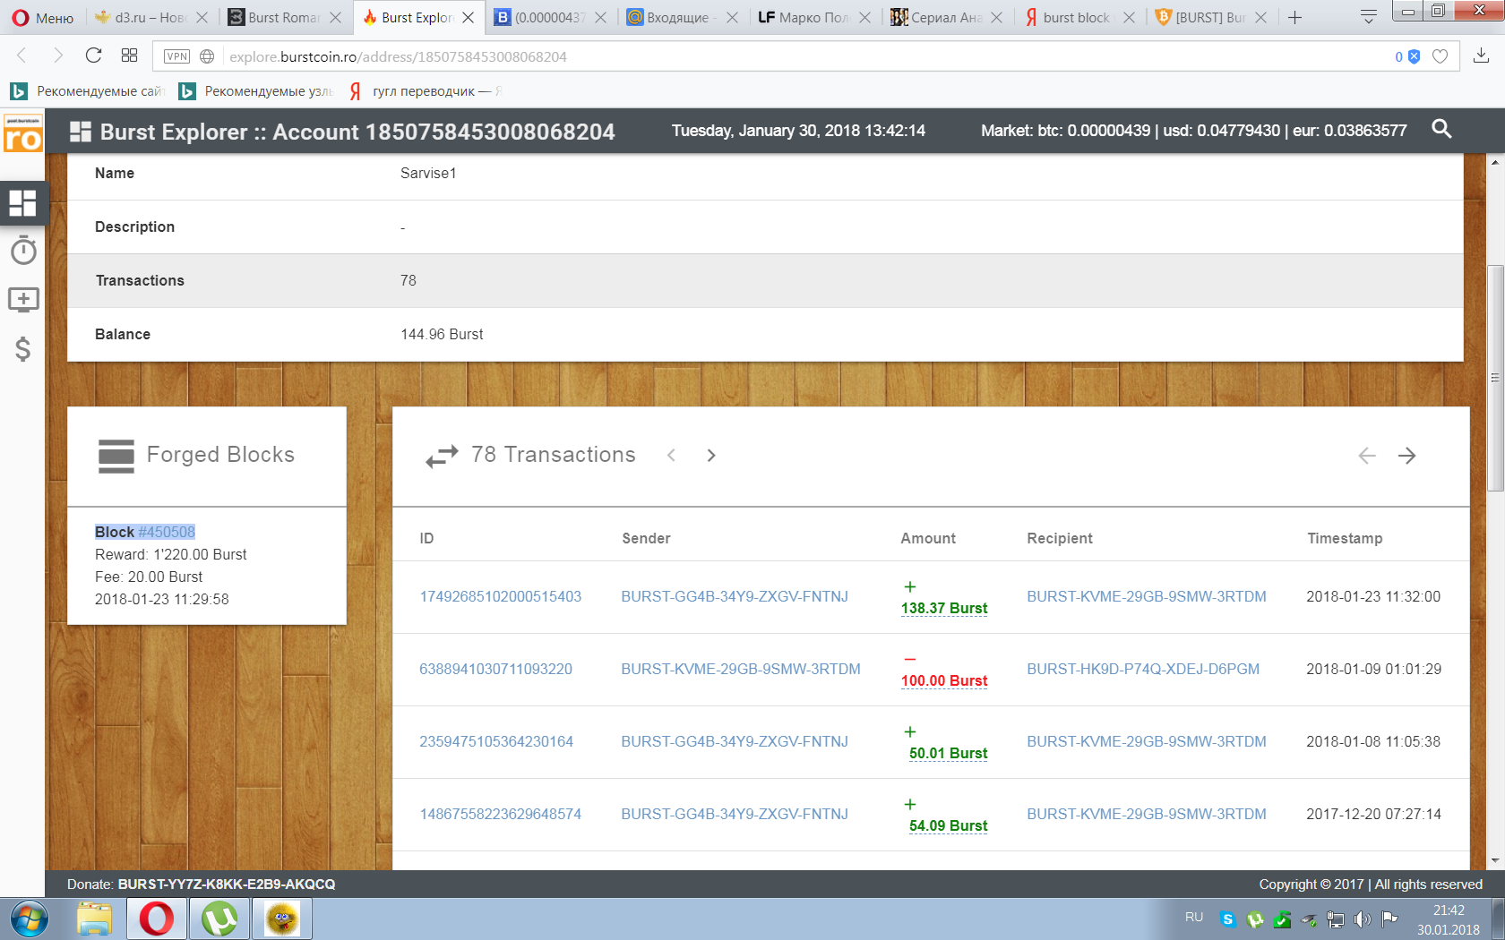Close the d3.ru tab

pyautogui.click(x=202, y=17)
